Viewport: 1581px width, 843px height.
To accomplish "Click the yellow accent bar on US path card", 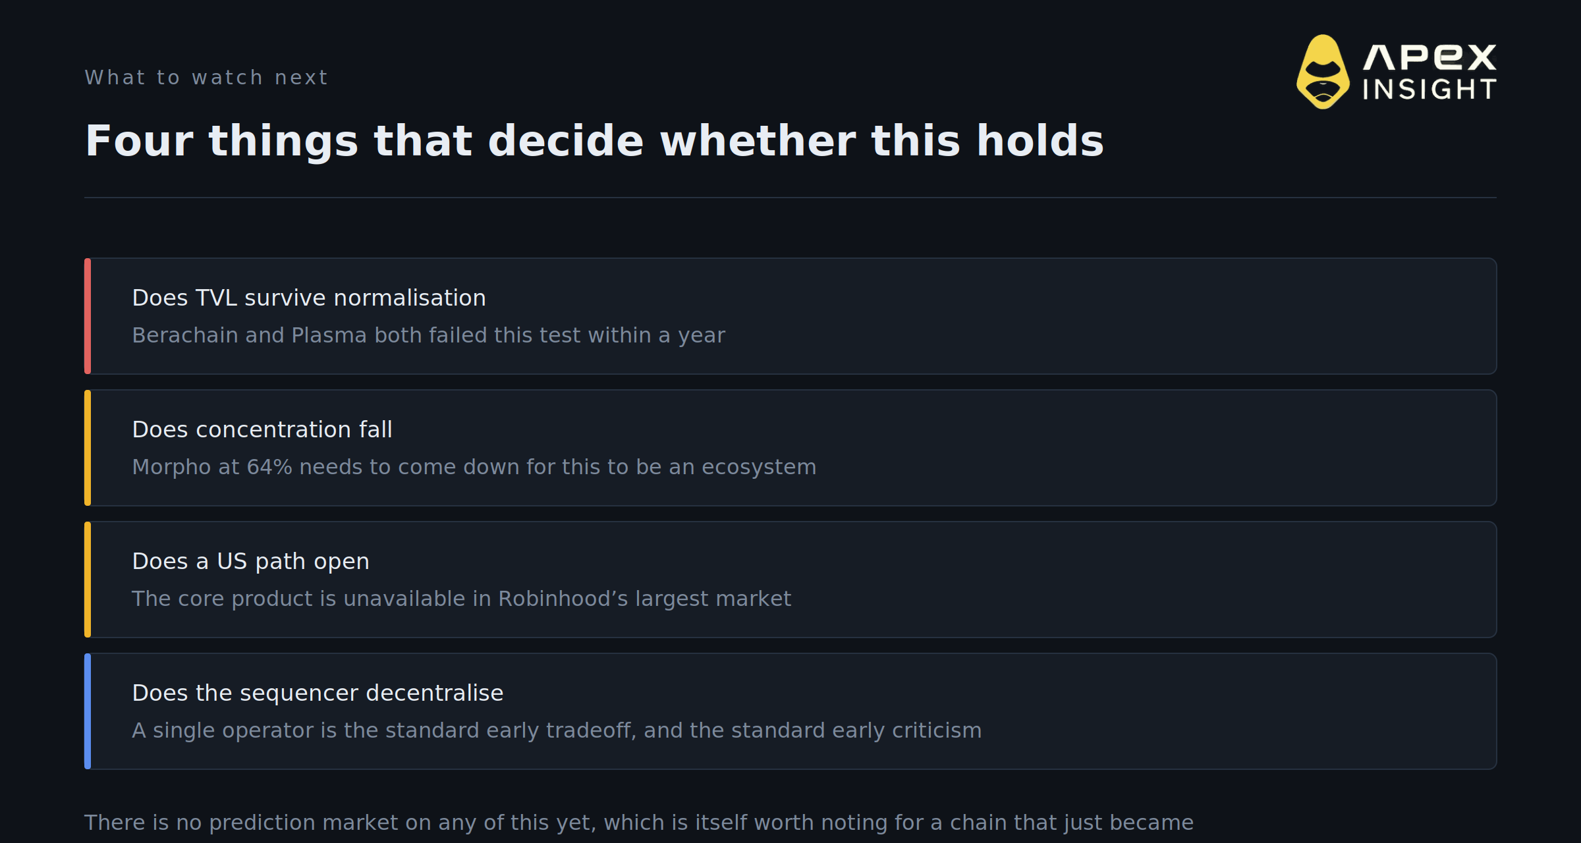I will (88, 580).
